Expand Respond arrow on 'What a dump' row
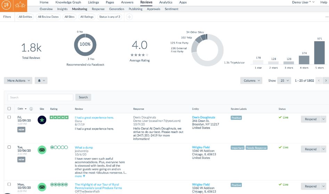 tap(323, 149)
